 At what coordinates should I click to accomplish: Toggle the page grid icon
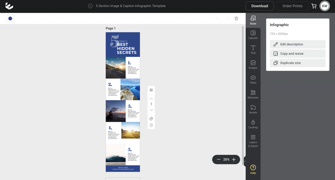[x=151, y=90]
